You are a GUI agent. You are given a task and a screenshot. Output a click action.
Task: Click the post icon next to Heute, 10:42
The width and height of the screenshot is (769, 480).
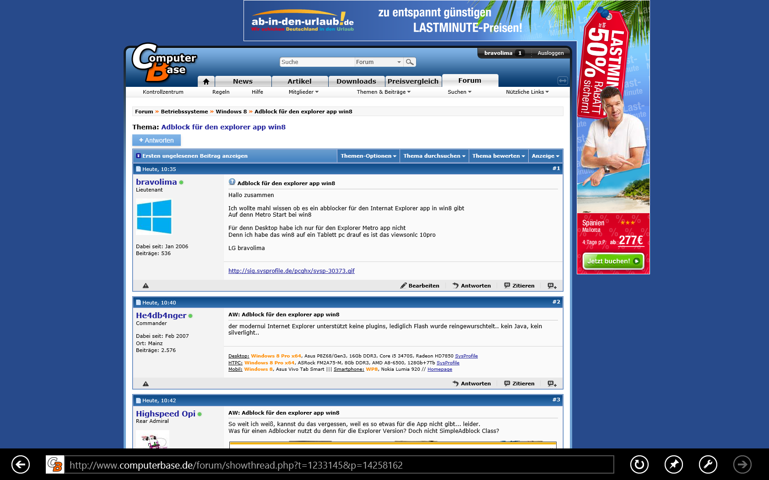tap(138, 400)
